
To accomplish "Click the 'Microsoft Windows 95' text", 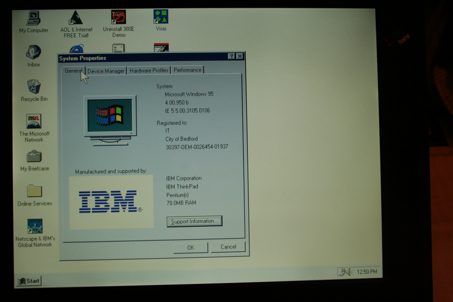I will click(189, 94).
